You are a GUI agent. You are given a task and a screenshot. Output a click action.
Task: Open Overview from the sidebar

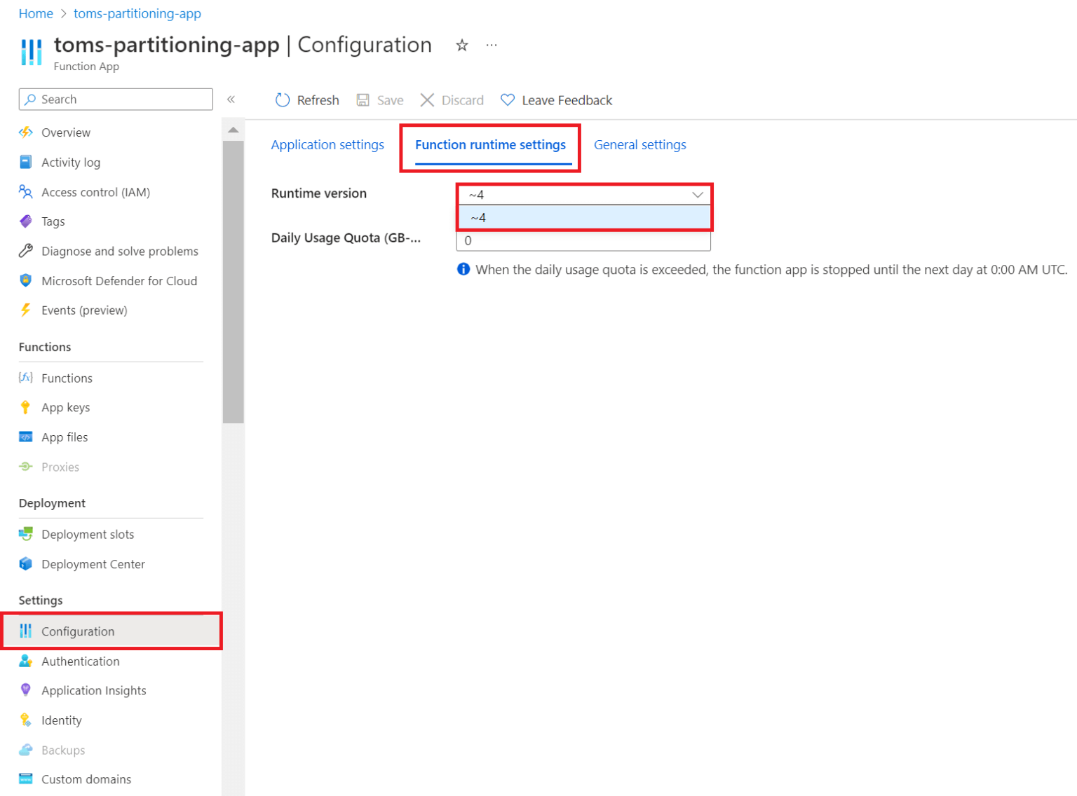(65, 132)
